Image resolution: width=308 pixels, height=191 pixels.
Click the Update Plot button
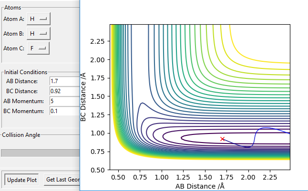(x=22, y=180)
